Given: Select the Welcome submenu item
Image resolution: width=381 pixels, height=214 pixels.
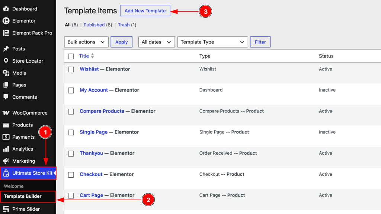Looking at the screenshot, I should [x=14, y=186].
